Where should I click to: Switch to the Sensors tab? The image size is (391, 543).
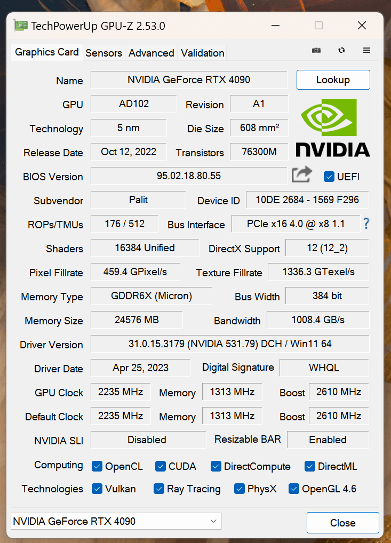tap(103, 53)
